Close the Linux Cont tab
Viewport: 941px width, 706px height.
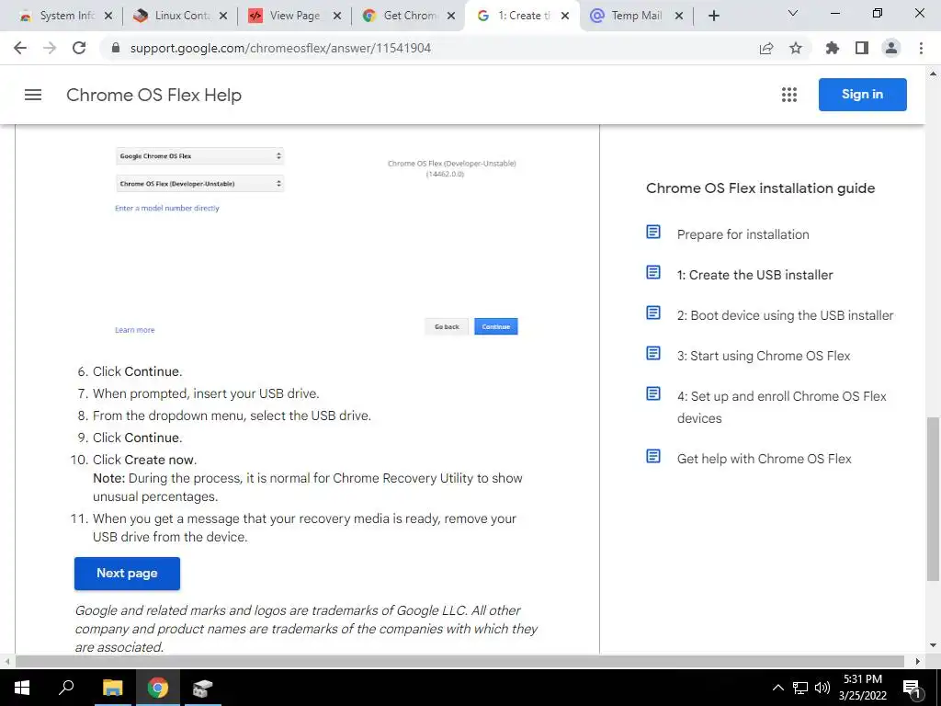click(223, 17)
